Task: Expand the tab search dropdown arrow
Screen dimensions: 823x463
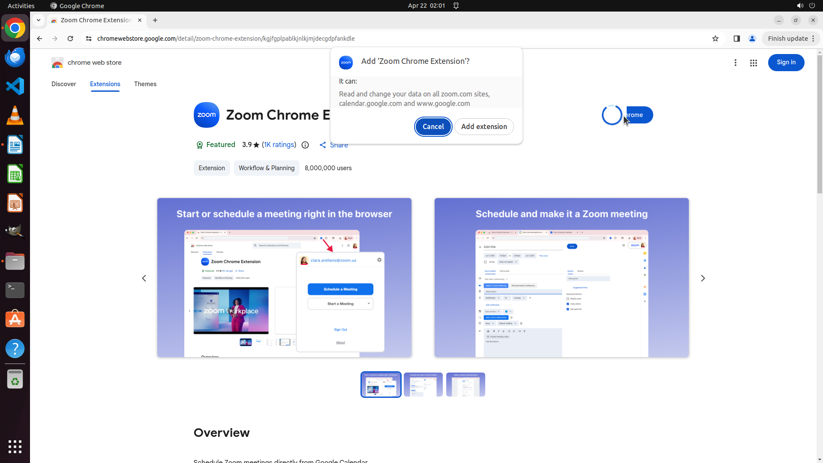Action: click(39, 20)
